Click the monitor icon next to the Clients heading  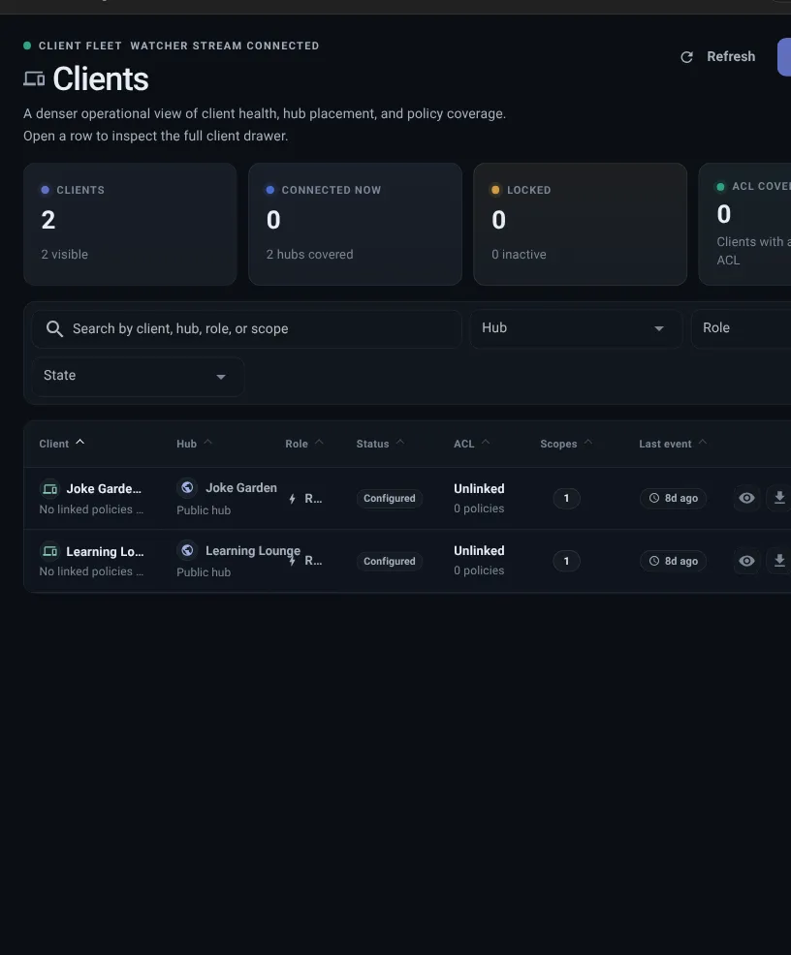coord(34,77)
